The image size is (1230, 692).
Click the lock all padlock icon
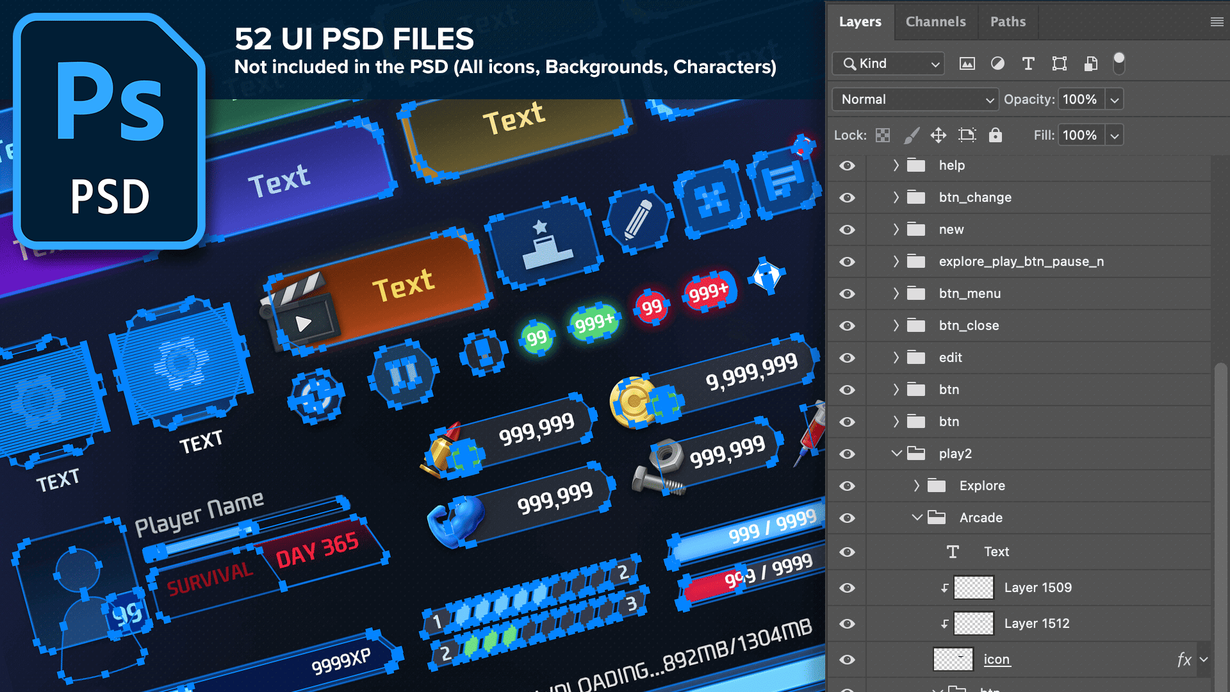coord(995,135)
